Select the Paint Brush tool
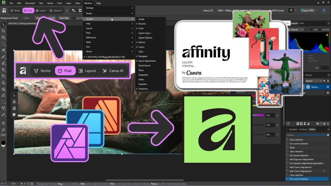Screen dimensions: 331x186 [3, 57]
